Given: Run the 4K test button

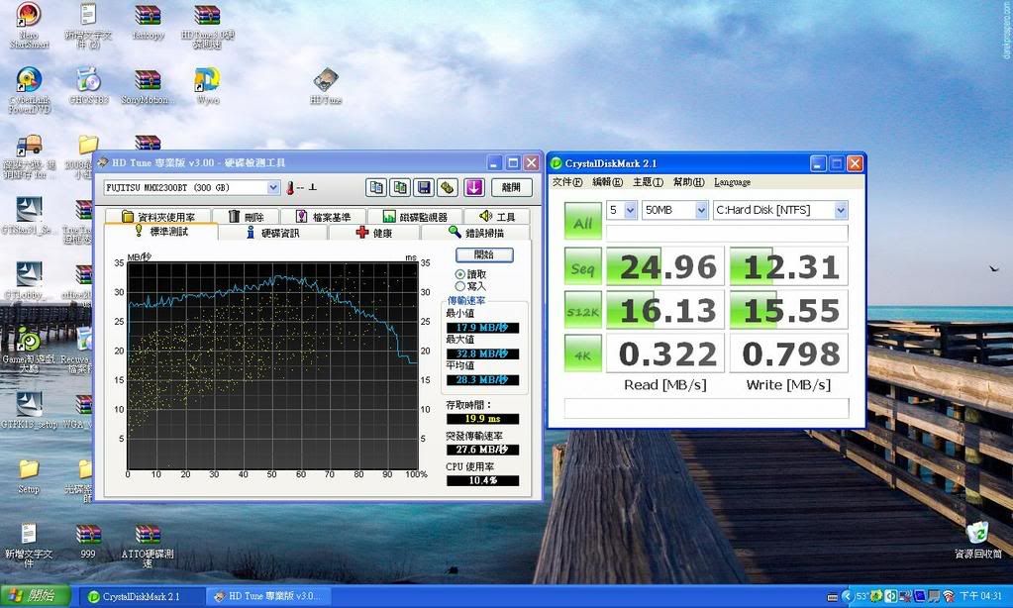Looking at the screenshot, I should pyautogui.click(x=582, y=353).
